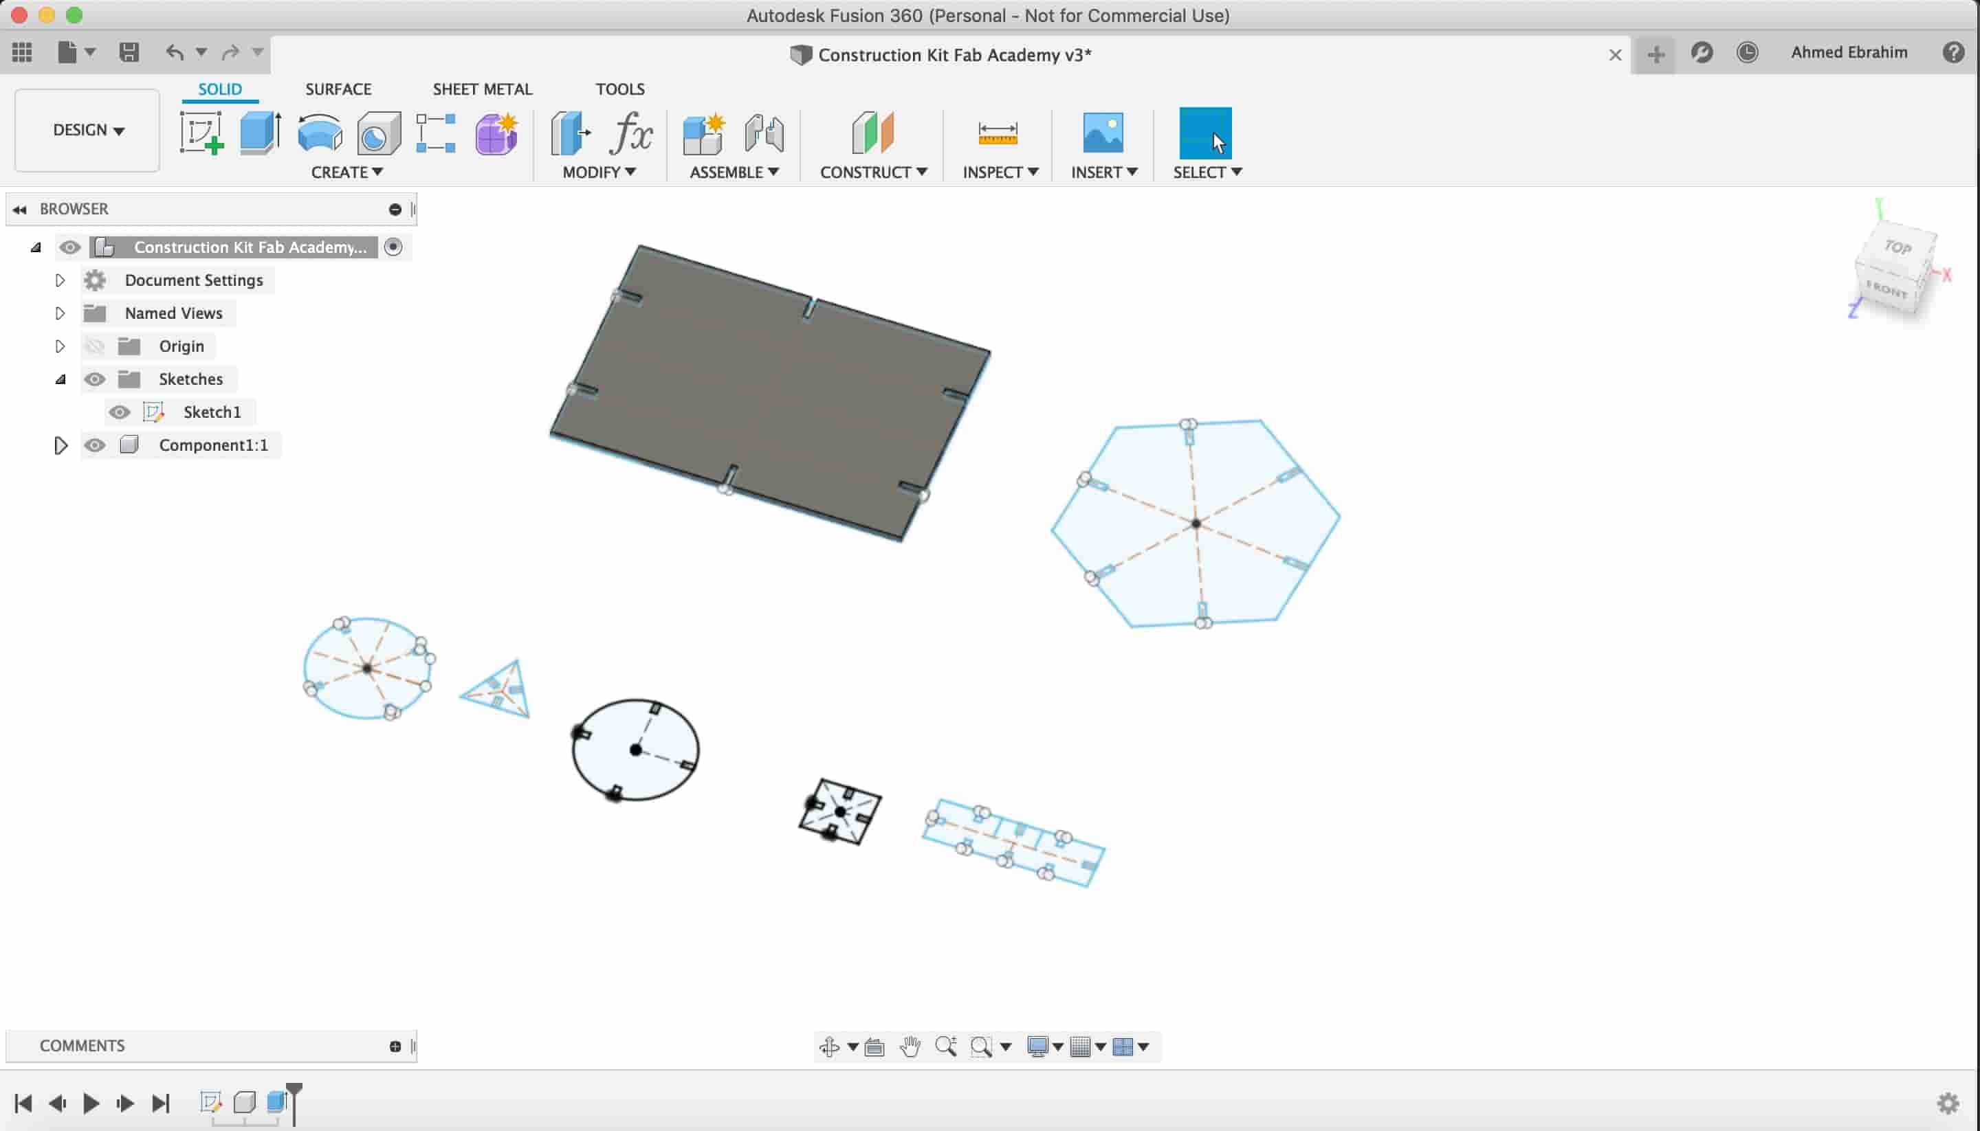Toggle visibility of Sketches folder
Screen dimensions: 1980x1131
click(x=95, y=378)
